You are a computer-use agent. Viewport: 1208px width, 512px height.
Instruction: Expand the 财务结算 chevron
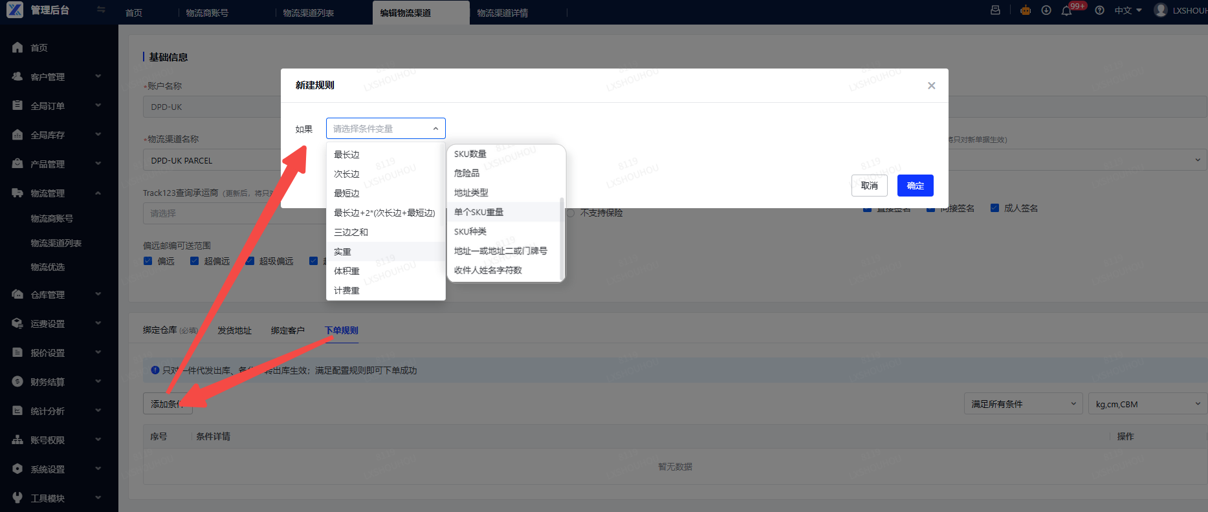click(98, 381)
